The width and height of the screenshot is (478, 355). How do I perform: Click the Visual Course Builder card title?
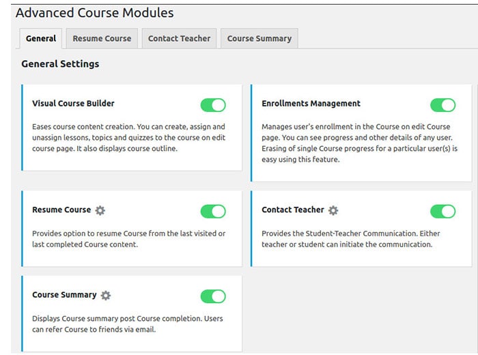pyautogui.click(x=73, y=104)
